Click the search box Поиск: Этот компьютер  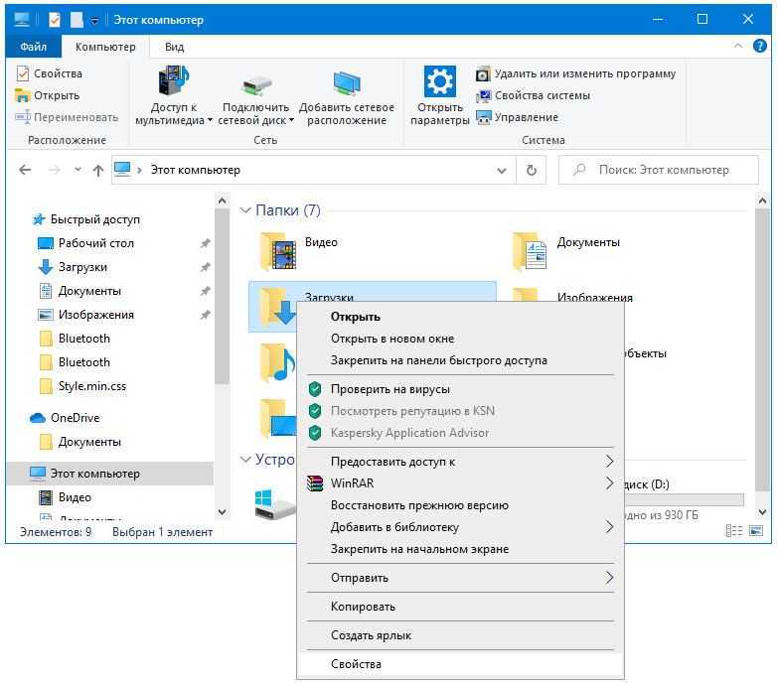point(658,171)
